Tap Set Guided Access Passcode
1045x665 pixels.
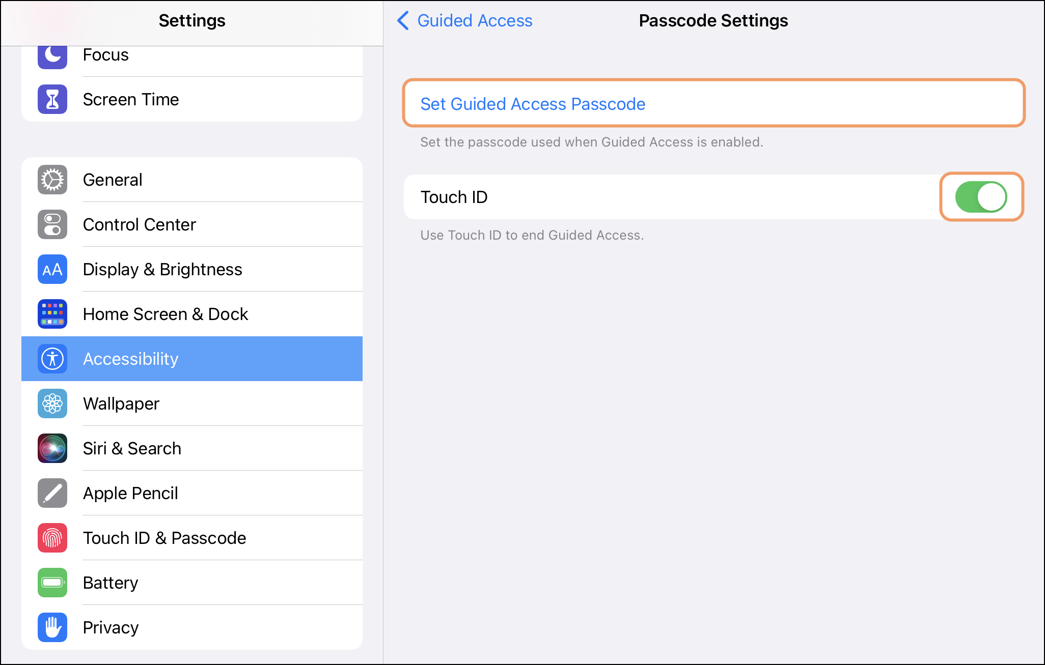click(533, 104)
